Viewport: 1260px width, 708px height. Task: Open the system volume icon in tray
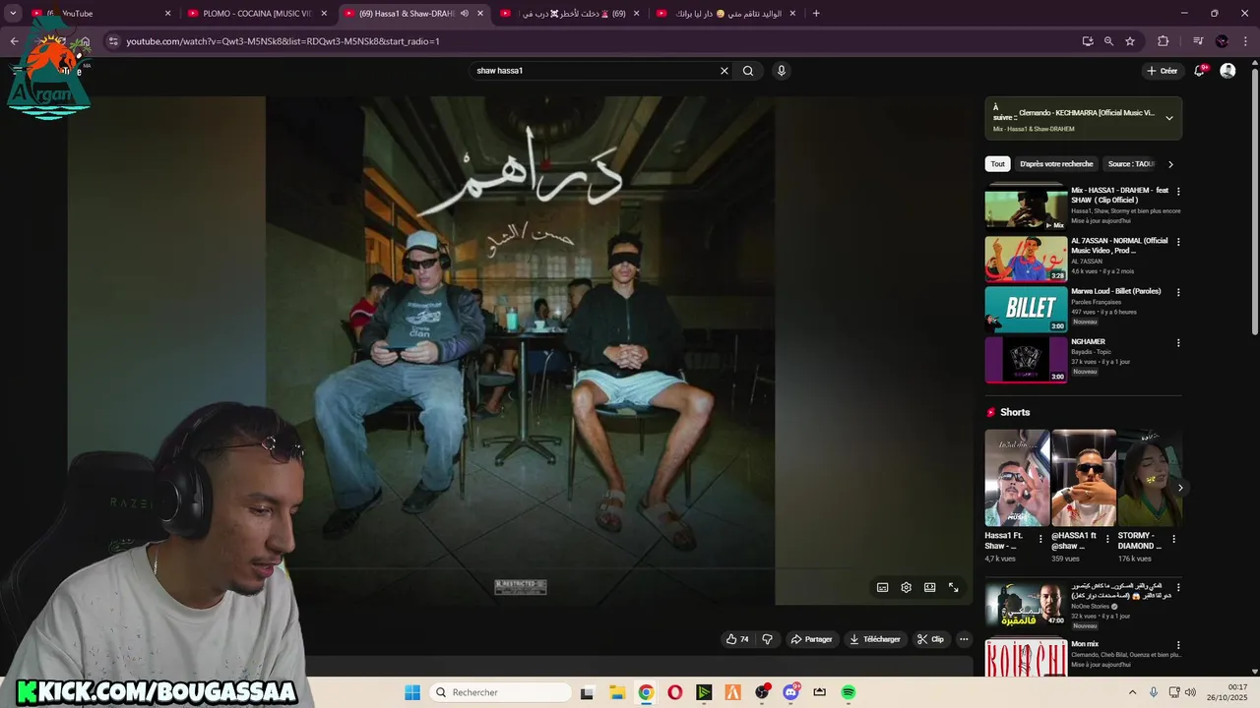(1190, 692)
